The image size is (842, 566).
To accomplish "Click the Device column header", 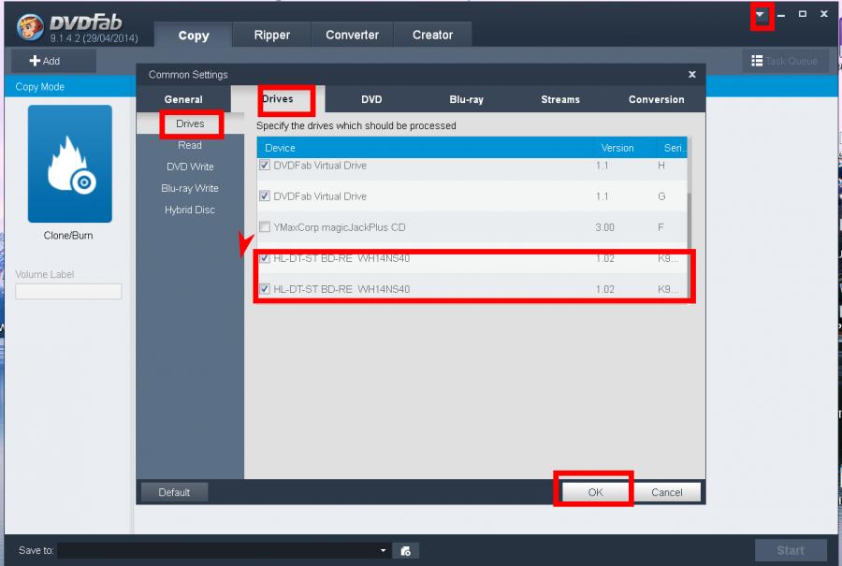I will click(427, 148).
